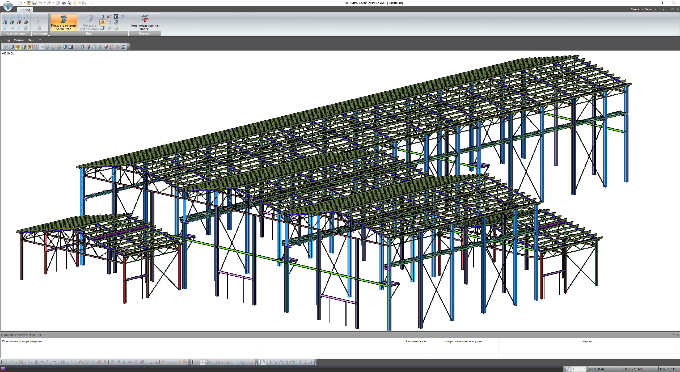Click the multicolor sphere icon in lower toolbar
The height and width of the screenshot is (372, 680).
59,47
